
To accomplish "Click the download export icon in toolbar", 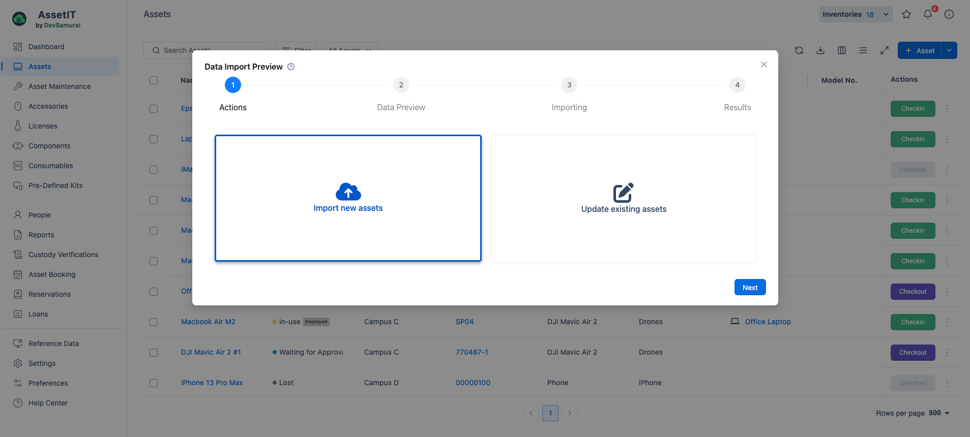I will (x=820, y=50).
